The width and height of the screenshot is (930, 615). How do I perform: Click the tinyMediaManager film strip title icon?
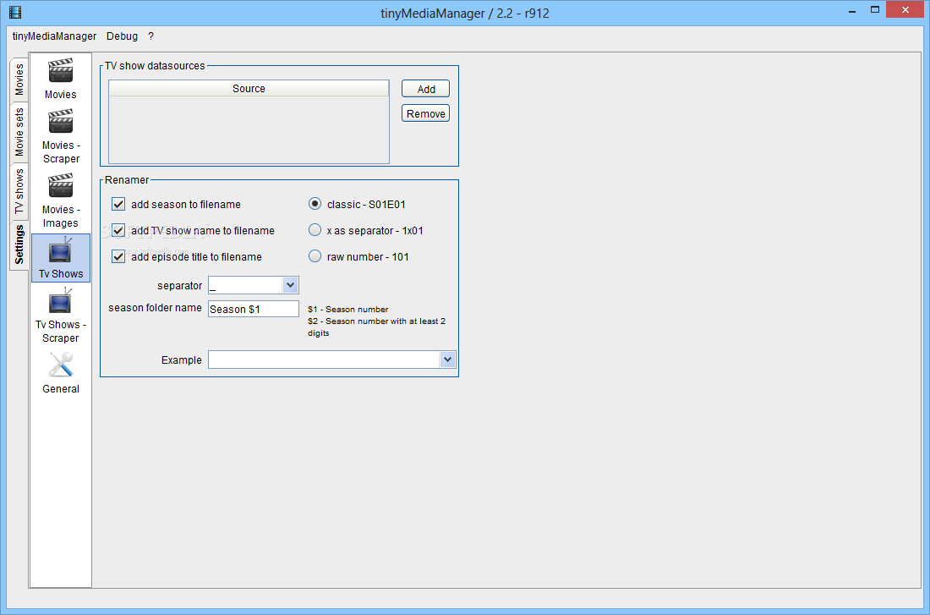(x=15, y=12)
